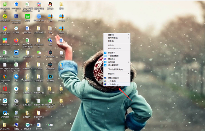Select the PP助手5.0 desktop shortcut

(5, 102)
